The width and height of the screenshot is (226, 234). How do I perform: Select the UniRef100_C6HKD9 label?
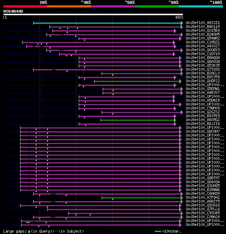point(203,193)
